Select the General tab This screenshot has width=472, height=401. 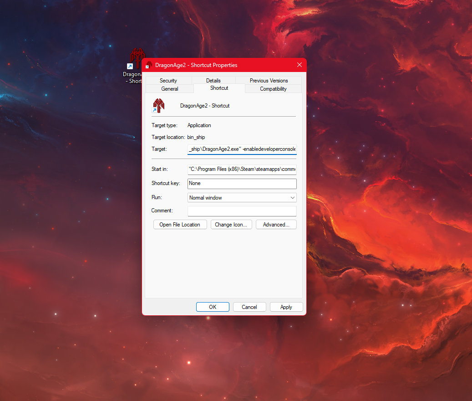click(x=170, y=88)
